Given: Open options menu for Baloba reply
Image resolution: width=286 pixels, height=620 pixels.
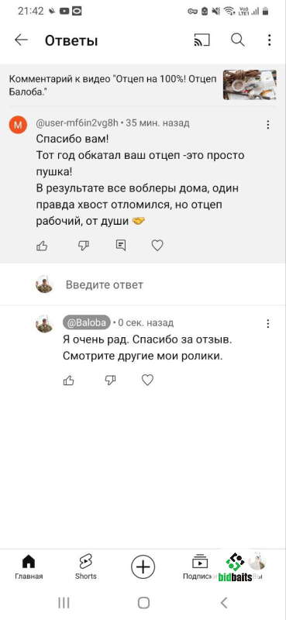Looking at the screenshot, I should tap(268, 324).
